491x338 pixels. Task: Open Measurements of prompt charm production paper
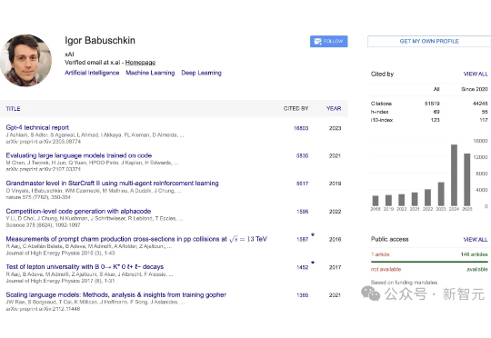coord(136,239)
